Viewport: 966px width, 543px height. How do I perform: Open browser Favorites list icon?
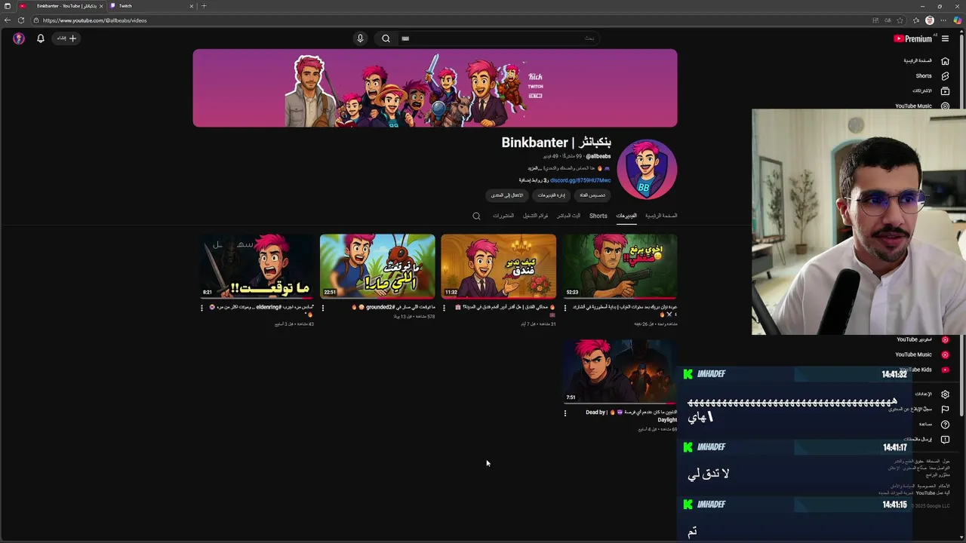pyautogui.click(x=916, y=20)
